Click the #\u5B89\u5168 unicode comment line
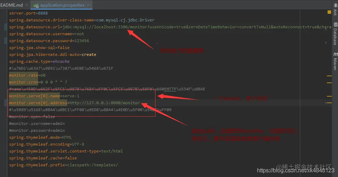Screen dimensions: 338x177 [x=90, y=110]
